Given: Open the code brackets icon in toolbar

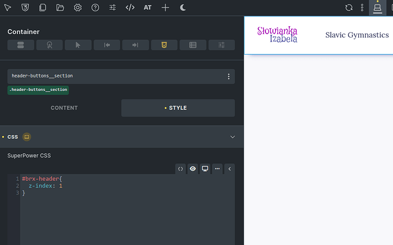Looking at the screenshot, I should pos(130,7).
